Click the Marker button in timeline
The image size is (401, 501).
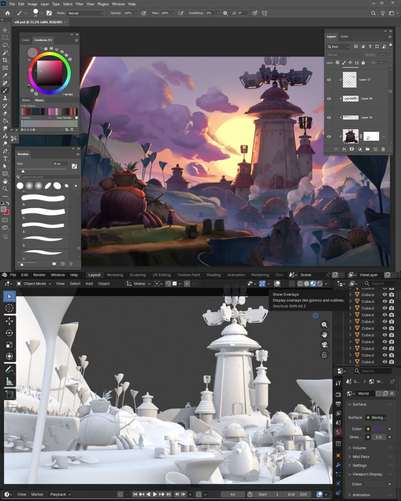point(37,494)
